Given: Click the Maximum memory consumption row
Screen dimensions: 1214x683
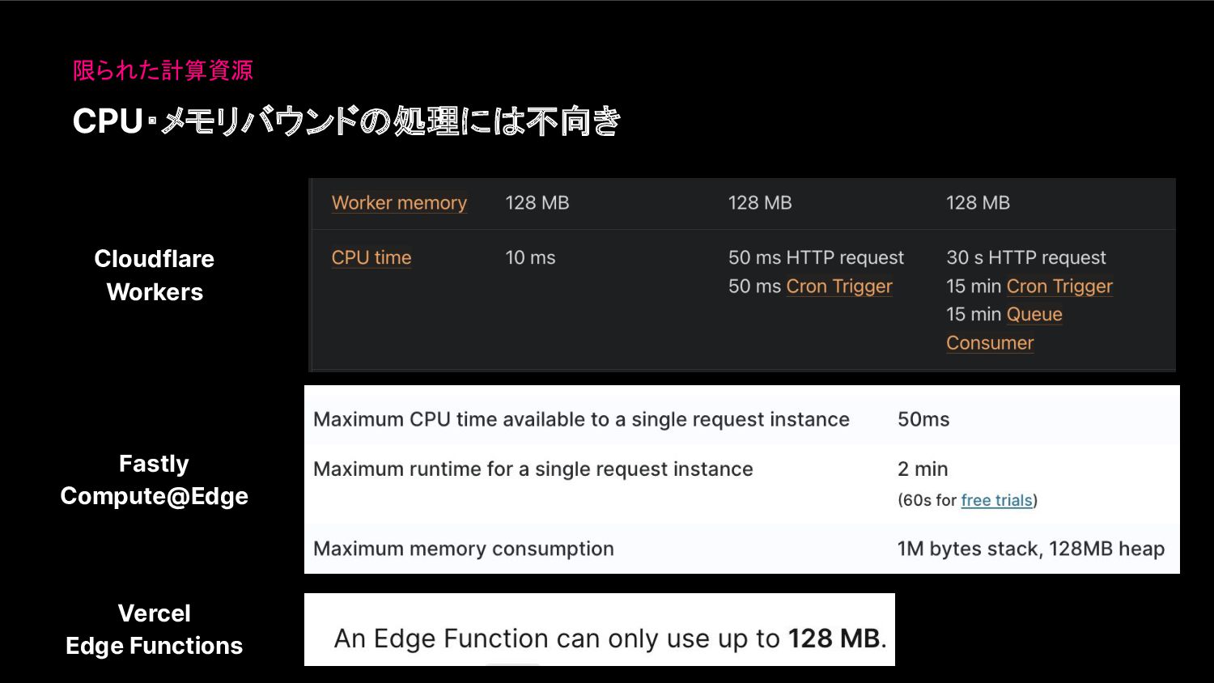Looking at the screenshot, I should [463, 549].
